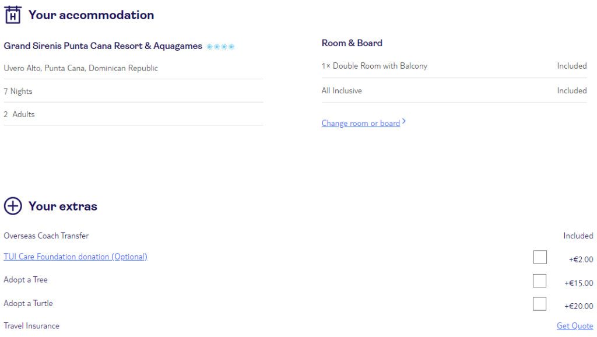Click the Your accommodation heading

click(x=92, y=15)
